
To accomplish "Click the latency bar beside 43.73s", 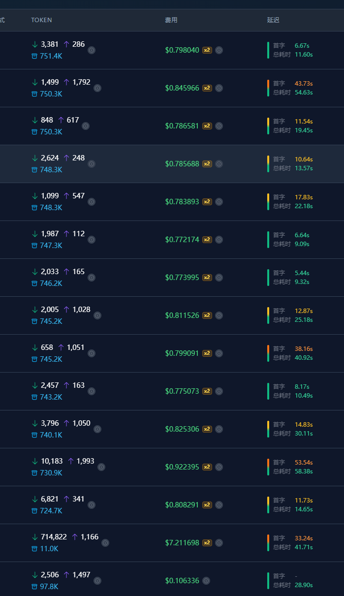I will (x=268, y=88).
